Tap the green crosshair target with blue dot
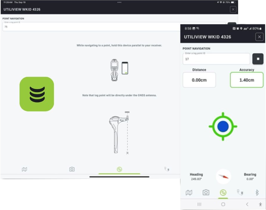 (223, 127)
